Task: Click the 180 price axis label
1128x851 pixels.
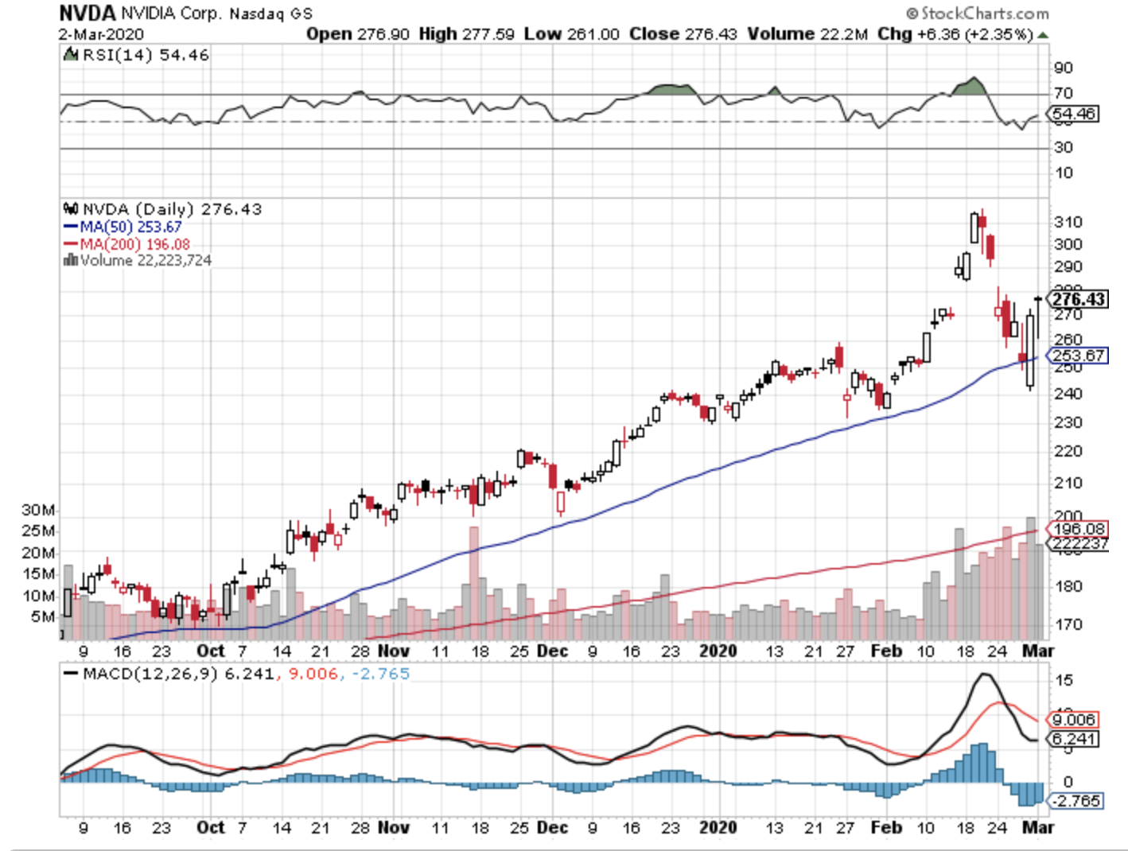Action: coord(1068,587)
